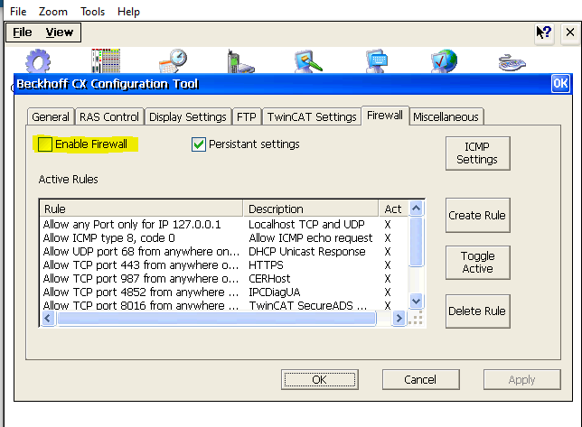Click the 'TwinCAT SecureADS' description cell

pyautogui.click(x=308, y=305)
